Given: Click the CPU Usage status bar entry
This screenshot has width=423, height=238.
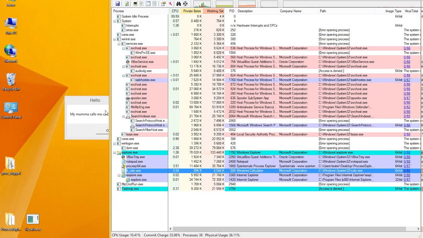Looking at the screenshot, I should coord(126,235).
